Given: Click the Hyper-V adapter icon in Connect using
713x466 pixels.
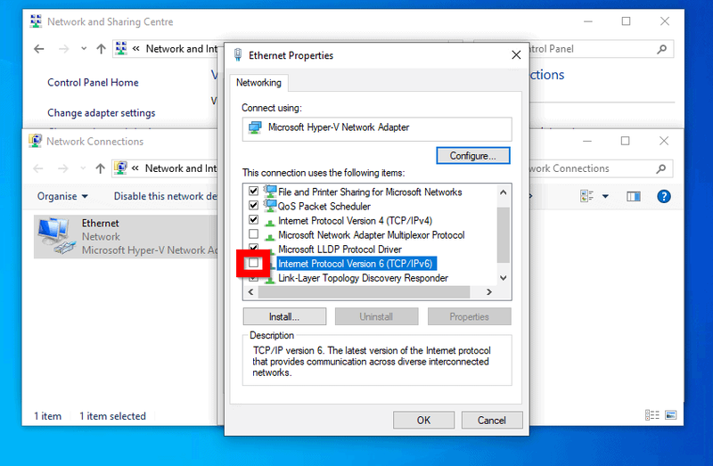Looking at the screenshot, I should tap(255, 127).
